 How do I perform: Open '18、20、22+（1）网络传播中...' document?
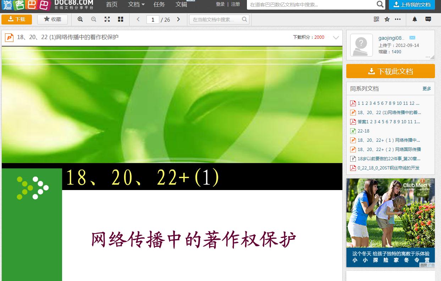point(389,140)
